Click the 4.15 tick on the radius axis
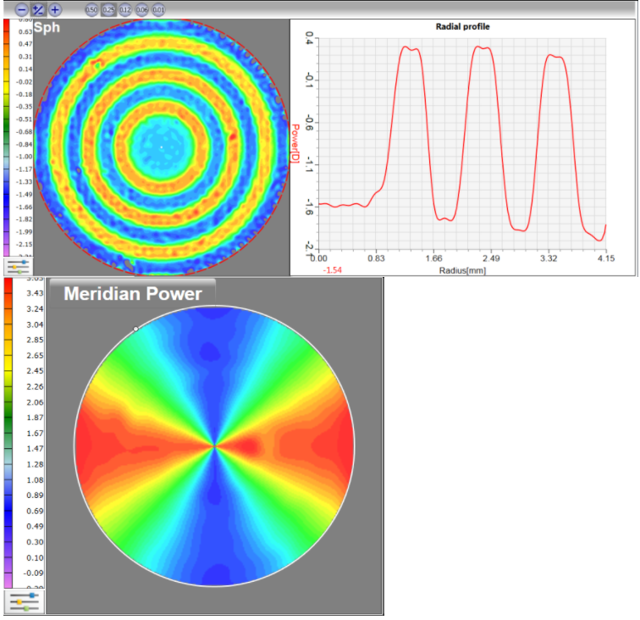The image size is (640, 620). pyautogui.click(x=606, y=258)
